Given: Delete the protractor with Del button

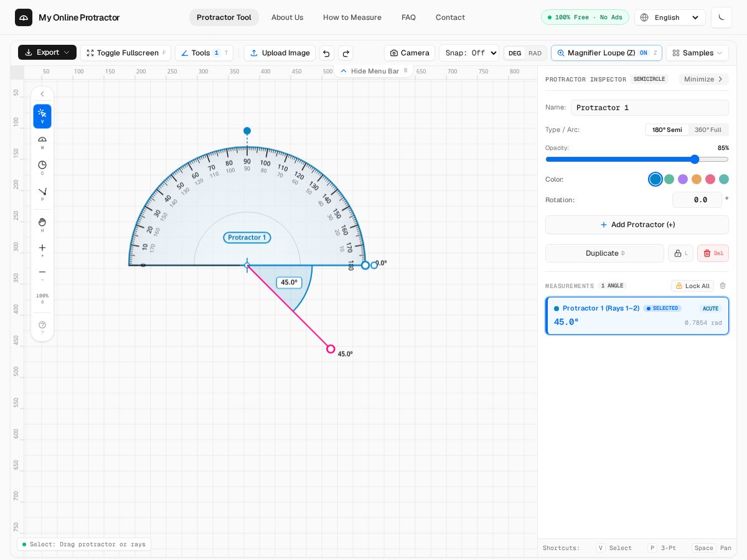Looking at the screenshot, I should [713, 253].
